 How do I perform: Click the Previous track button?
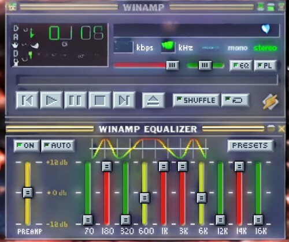pos(27,100)
